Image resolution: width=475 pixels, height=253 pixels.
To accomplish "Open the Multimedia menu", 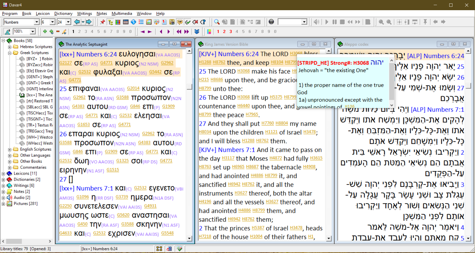I will 122,13.
